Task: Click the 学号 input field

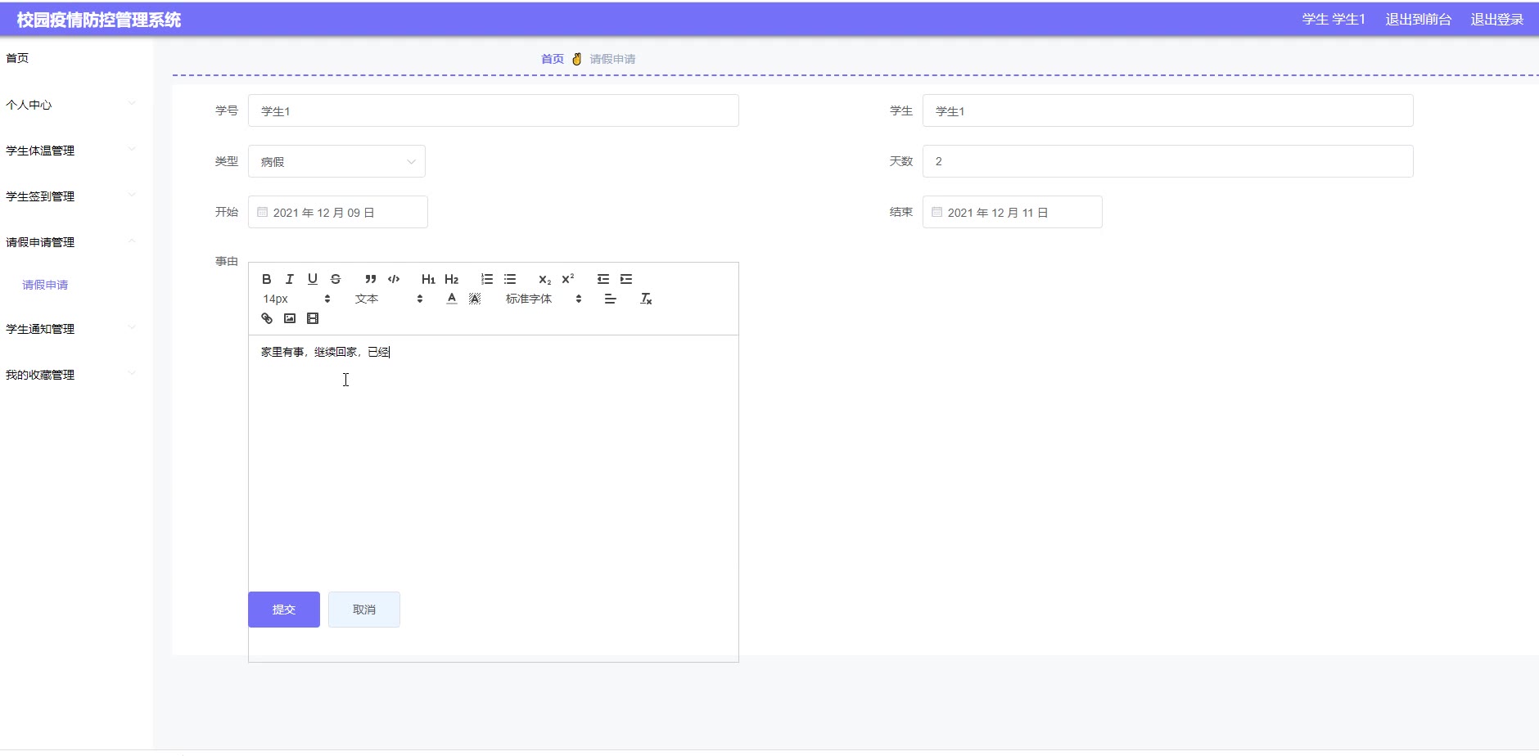Action: coord(494,110)
